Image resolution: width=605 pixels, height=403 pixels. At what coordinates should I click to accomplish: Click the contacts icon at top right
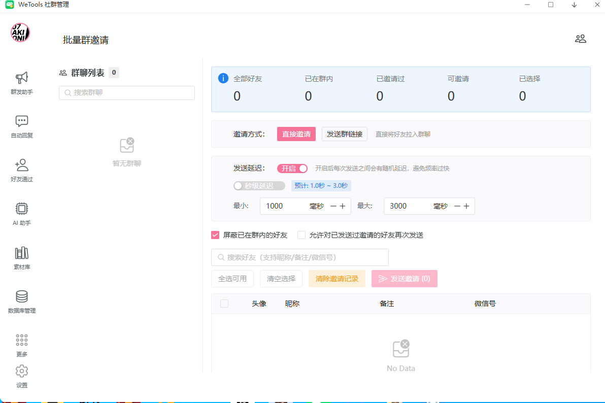tap(580, 39)
